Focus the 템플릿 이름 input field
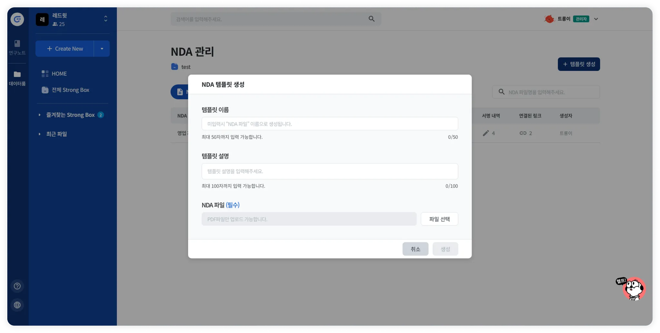This screenshot has height=333, width=660. pyautogui.click(x=330, y=124)
